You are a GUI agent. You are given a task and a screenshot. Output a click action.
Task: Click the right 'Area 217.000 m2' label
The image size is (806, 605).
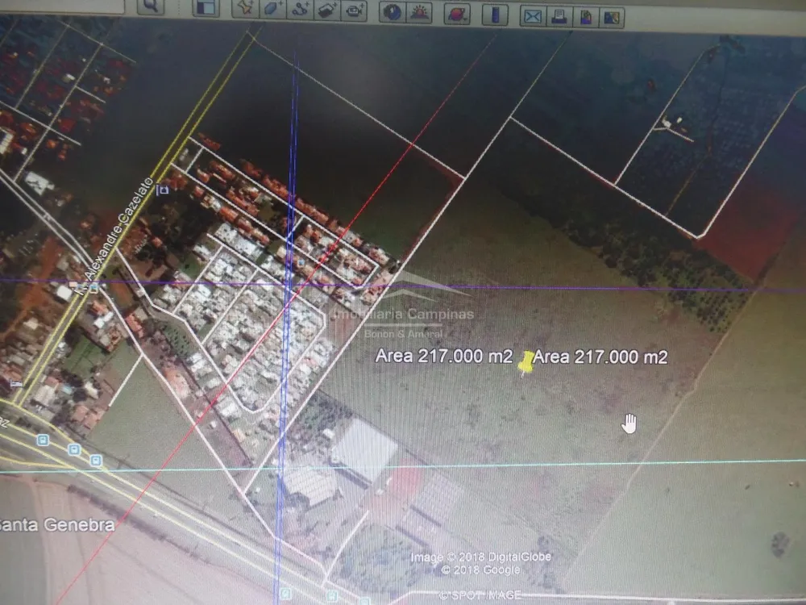(x=600, y=357)
